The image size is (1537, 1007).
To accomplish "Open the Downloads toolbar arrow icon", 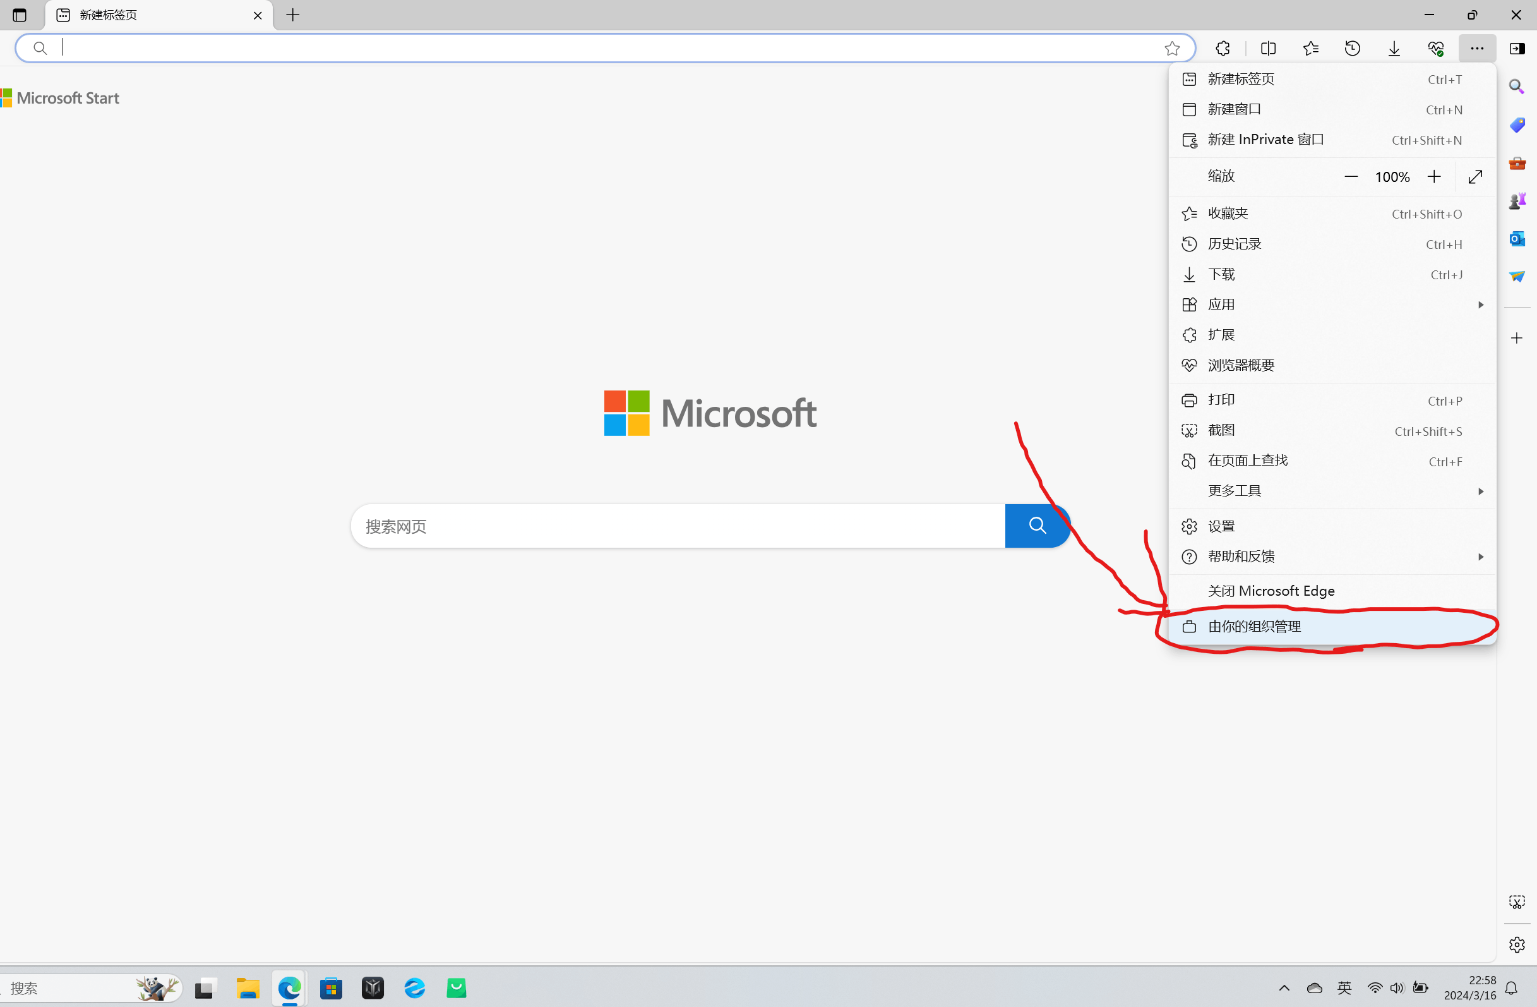I will click(1394, 48).
